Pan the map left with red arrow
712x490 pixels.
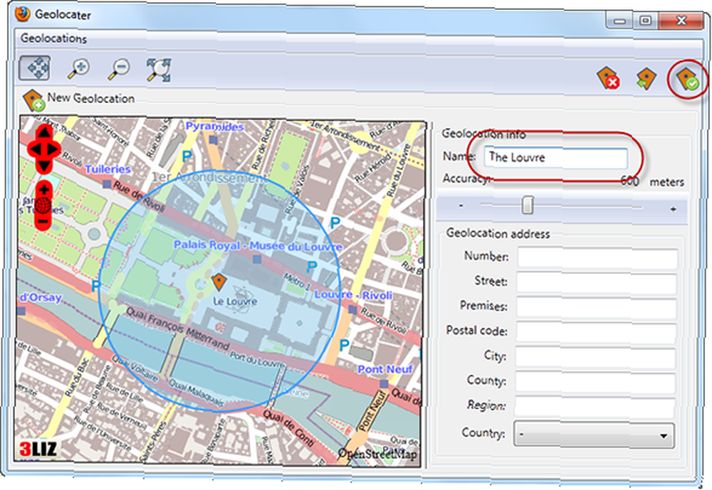point(34,149)
